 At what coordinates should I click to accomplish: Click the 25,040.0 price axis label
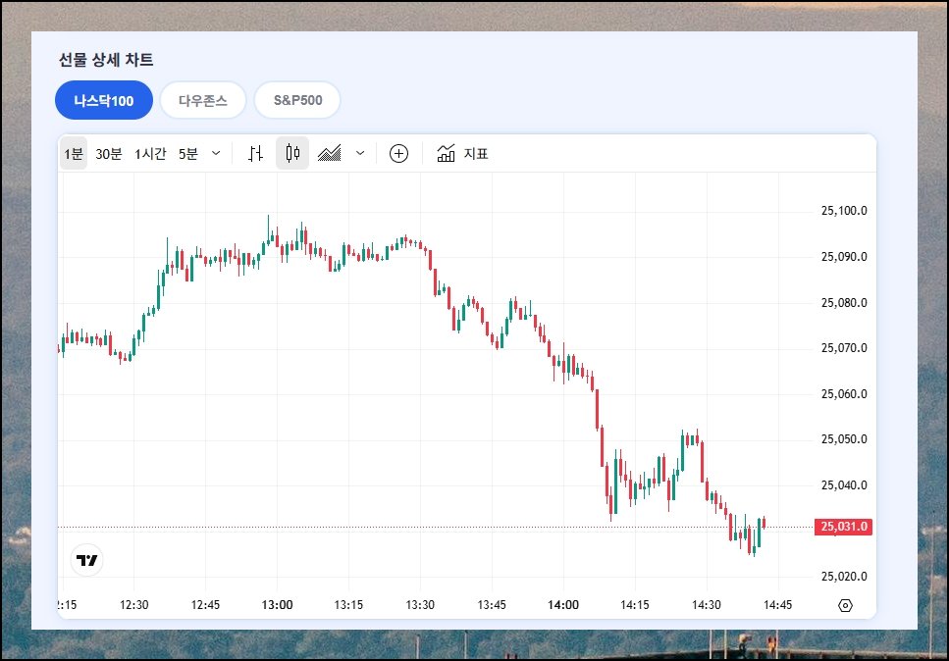[844, 485]
